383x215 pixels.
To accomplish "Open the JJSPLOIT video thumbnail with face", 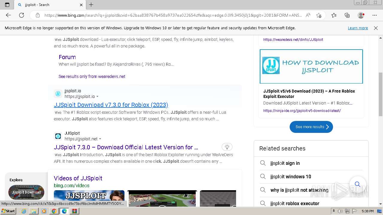I will [89, 198].
